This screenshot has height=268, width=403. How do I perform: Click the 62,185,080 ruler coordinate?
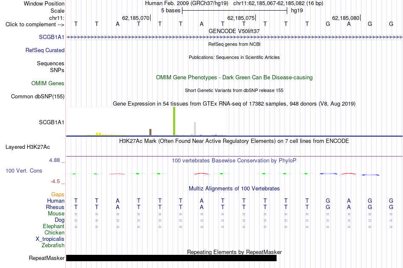[x=346, y=18]
